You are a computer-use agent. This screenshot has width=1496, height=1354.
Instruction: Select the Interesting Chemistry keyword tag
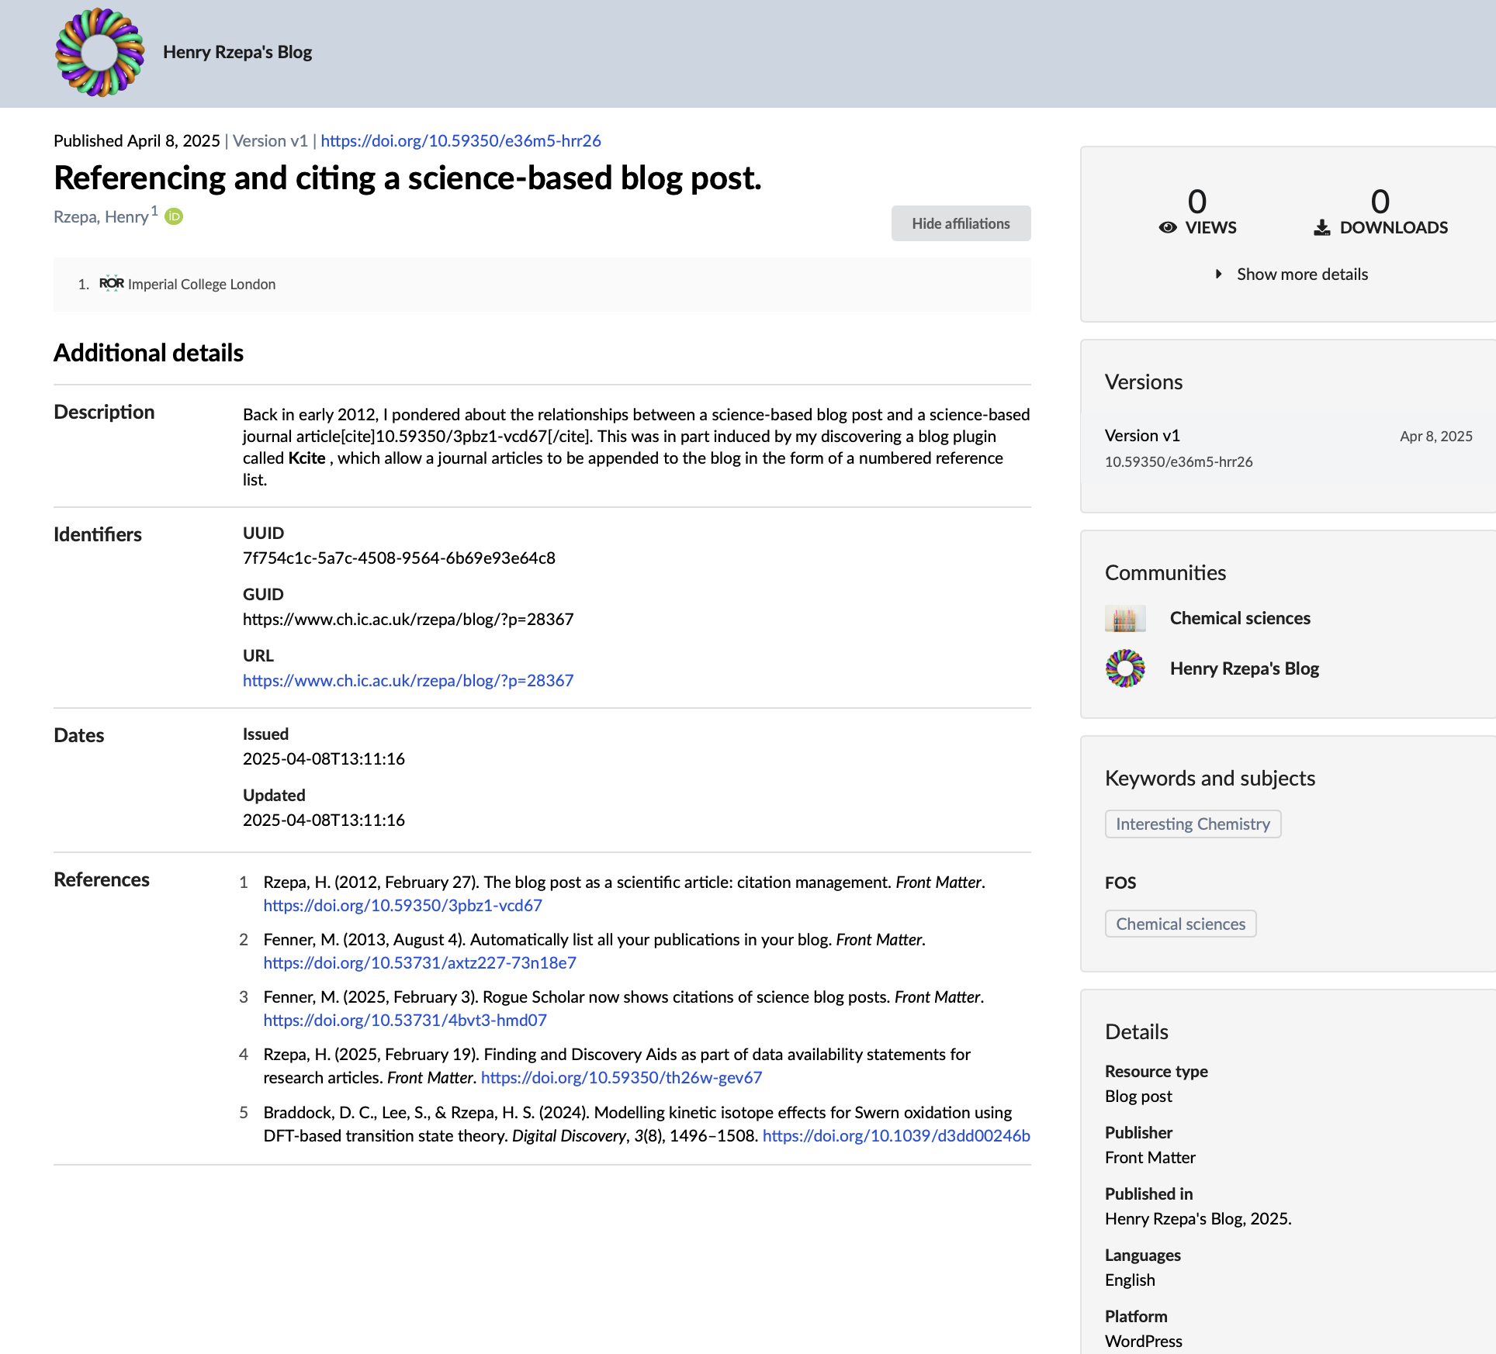(1192, 824)
